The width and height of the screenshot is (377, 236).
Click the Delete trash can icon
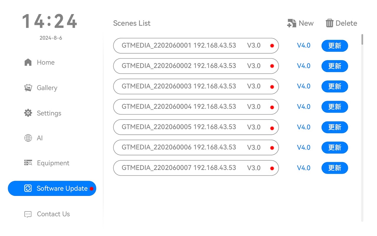pyautogui.click(x=329, y=23)
